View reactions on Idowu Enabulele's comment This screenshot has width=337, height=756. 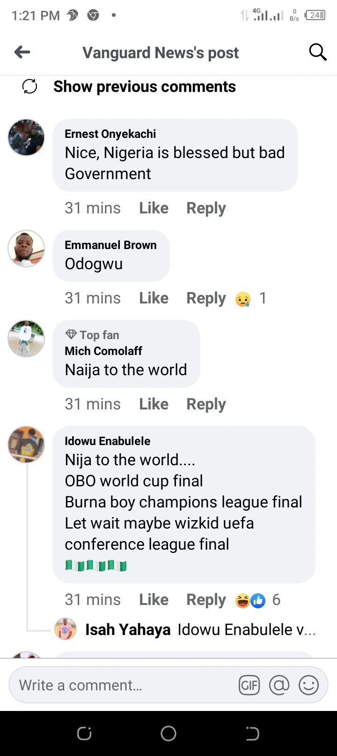(257, 600)
